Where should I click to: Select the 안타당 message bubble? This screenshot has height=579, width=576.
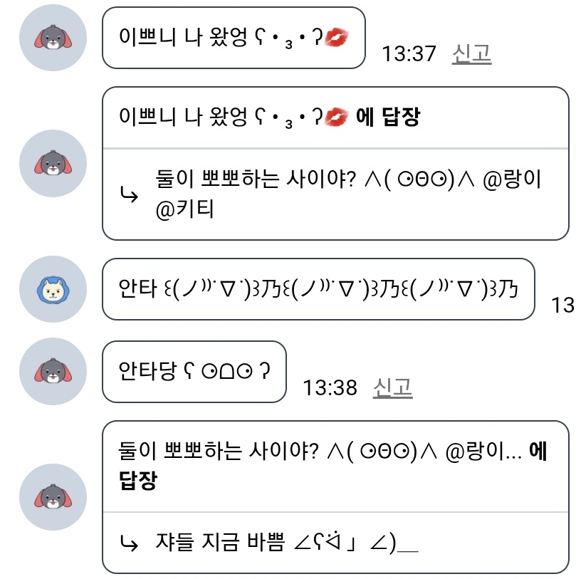194,372
